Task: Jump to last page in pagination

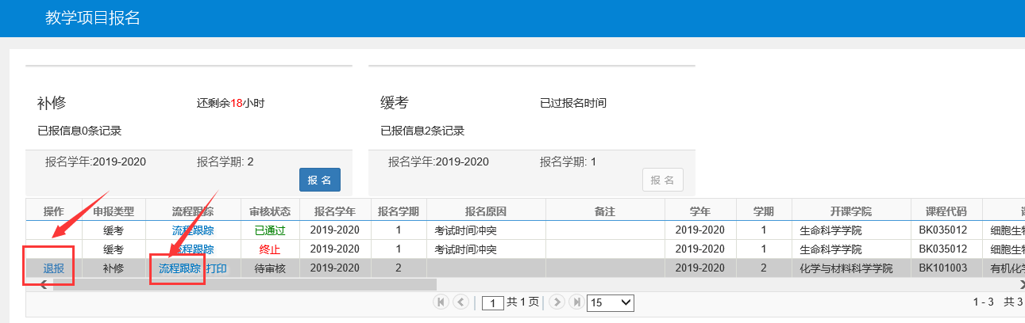Action: [577, 302]
